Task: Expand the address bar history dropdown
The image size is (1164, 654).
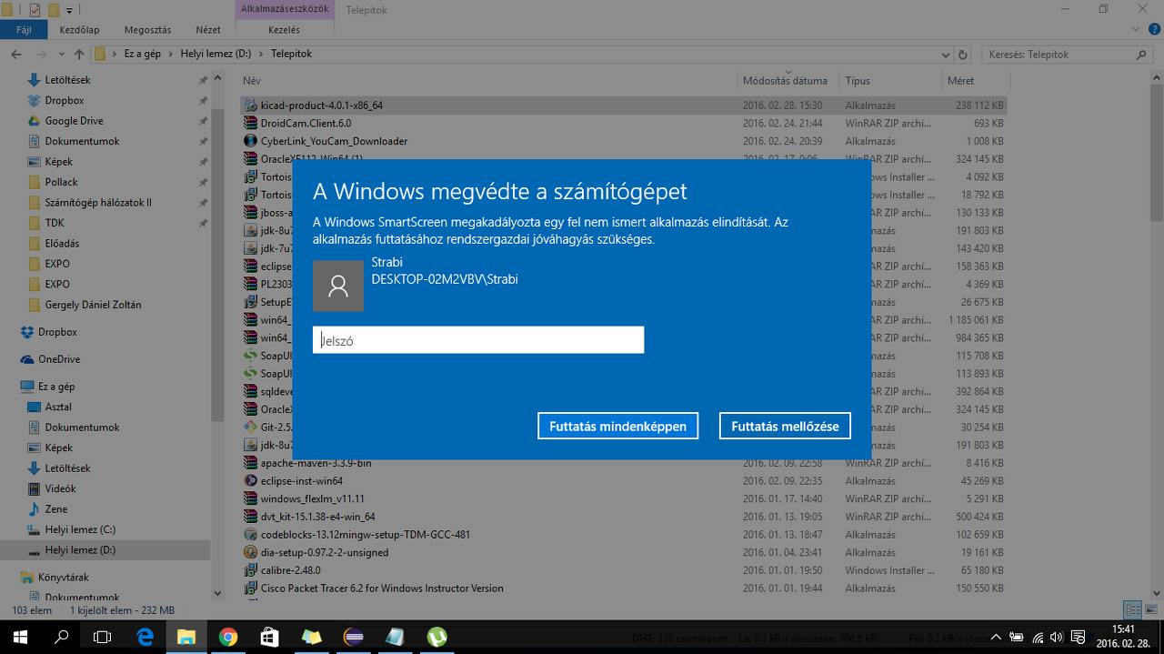Action: tap(946, 54)
